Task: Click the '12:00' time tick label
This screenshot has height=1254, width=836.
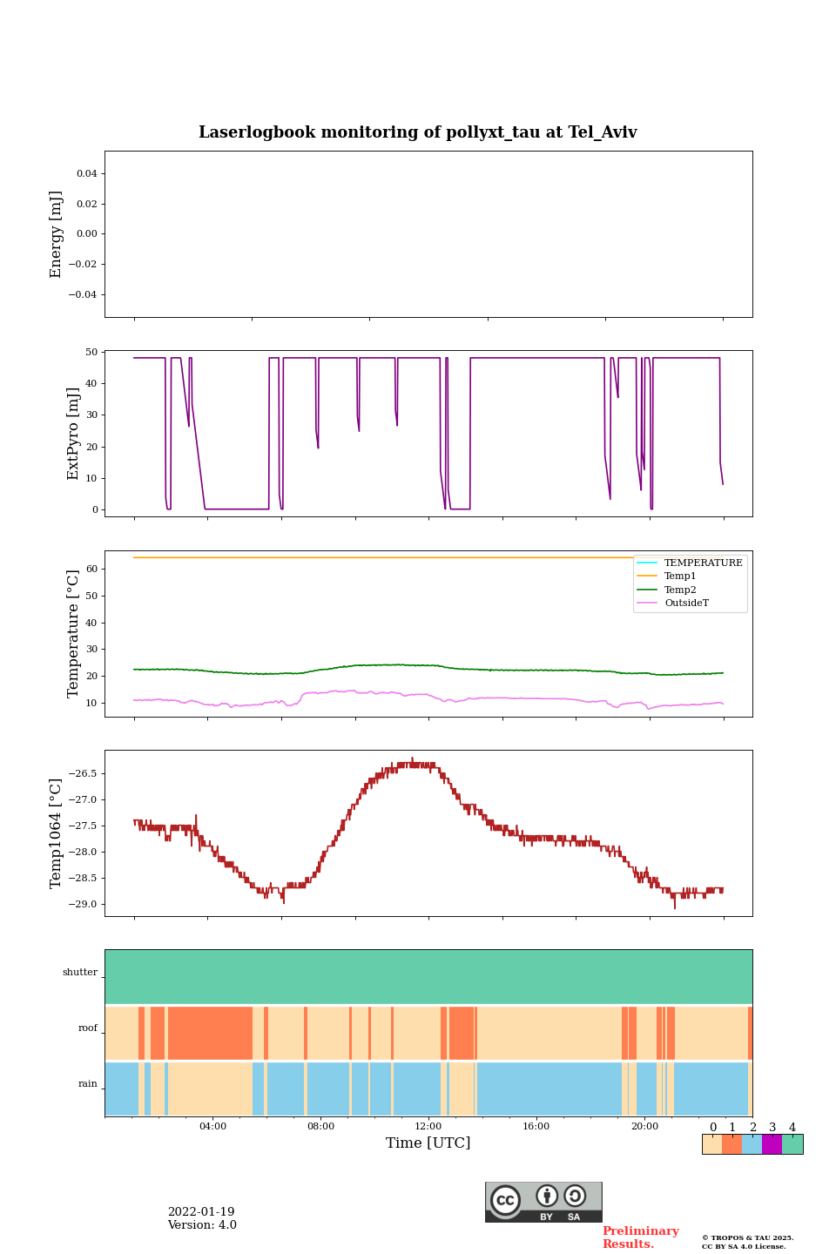Action: [428, 1126]
